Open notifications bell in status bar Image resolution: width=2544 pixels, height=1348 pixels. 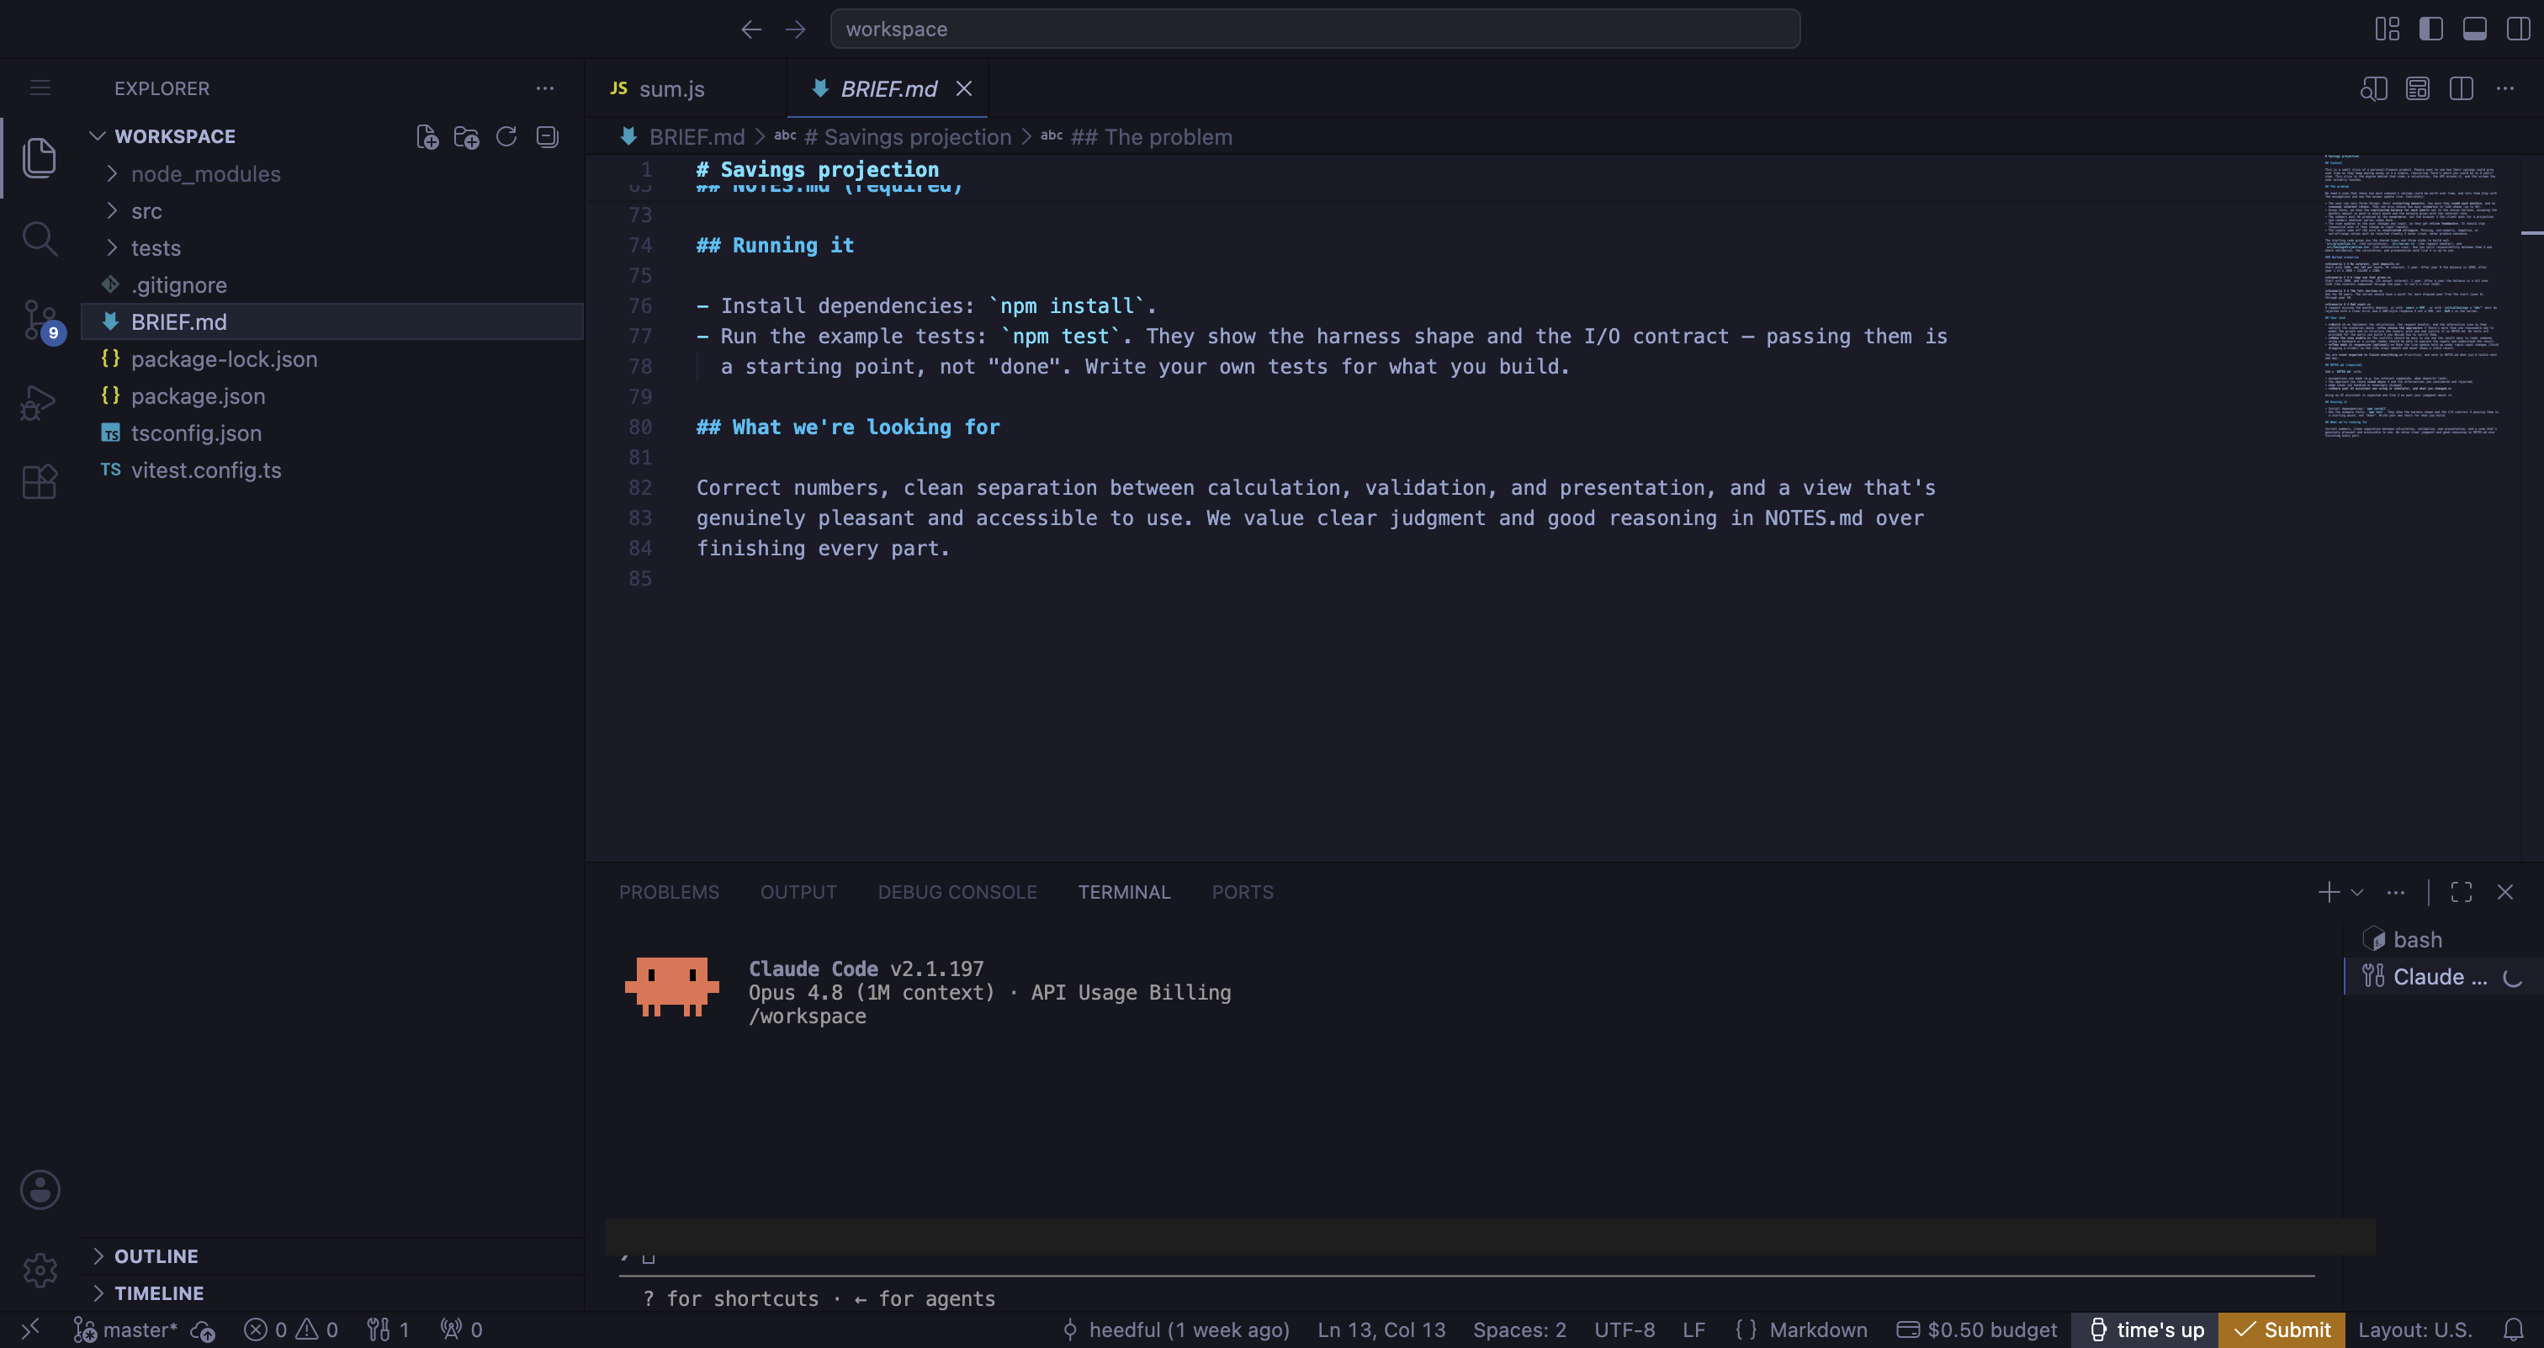coord(2514,1329)
